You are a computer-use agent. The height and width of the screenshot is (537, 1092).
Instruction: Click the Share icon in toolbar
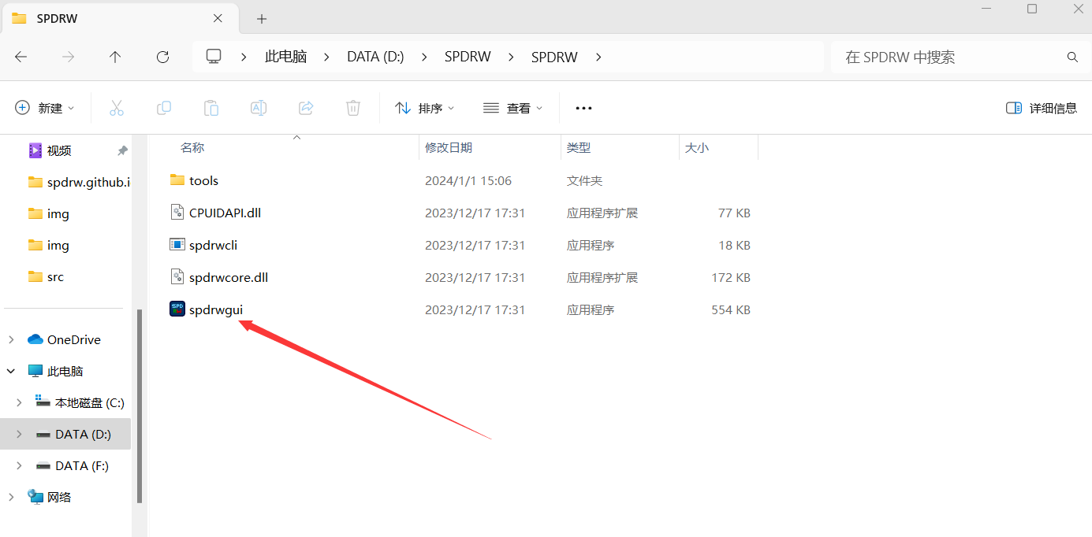click(x=306, y=108)
